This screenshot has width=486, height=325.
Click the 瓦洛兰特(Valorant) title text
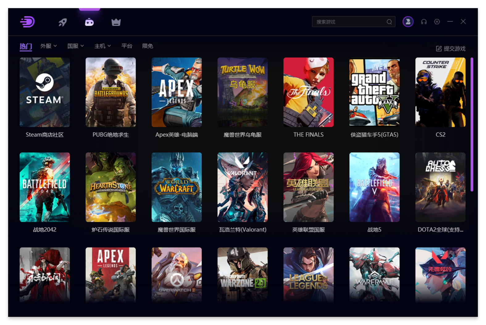pyautogui.click(x=243, y=230)
